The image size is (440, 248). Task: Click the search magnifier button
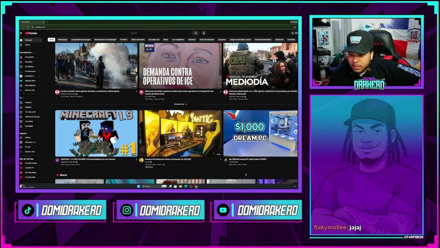pyautogui.click(x=196, y=33)
